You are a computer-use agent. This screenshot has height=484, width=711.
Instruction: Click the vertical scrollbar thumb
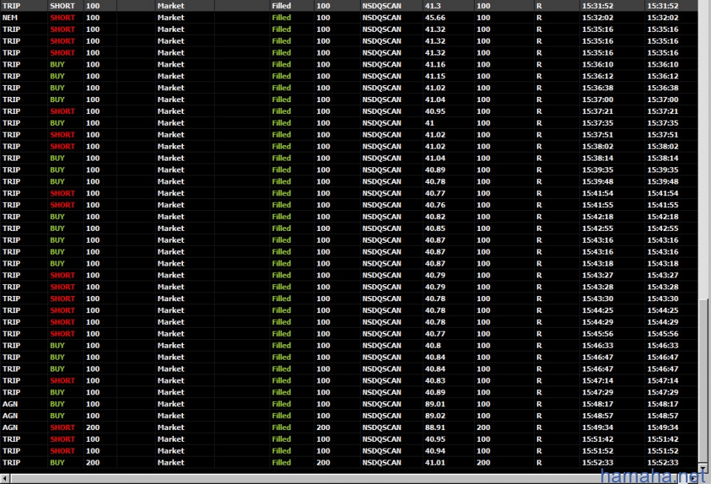703,380
